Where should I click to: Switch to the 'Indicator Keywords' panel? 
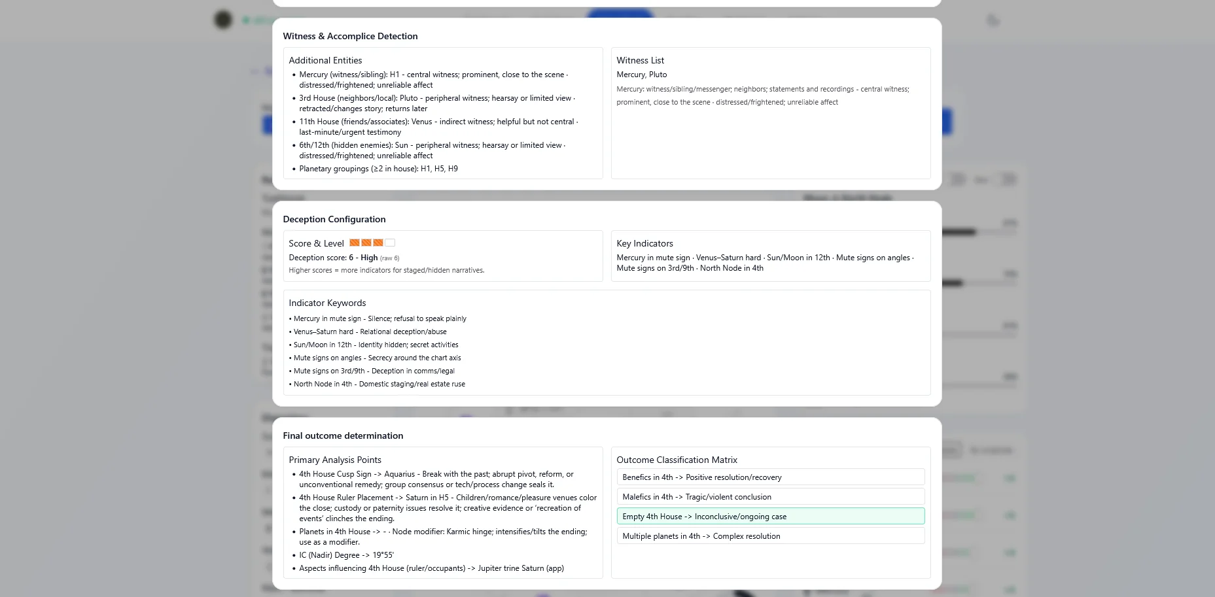click(x=327, y=303)
